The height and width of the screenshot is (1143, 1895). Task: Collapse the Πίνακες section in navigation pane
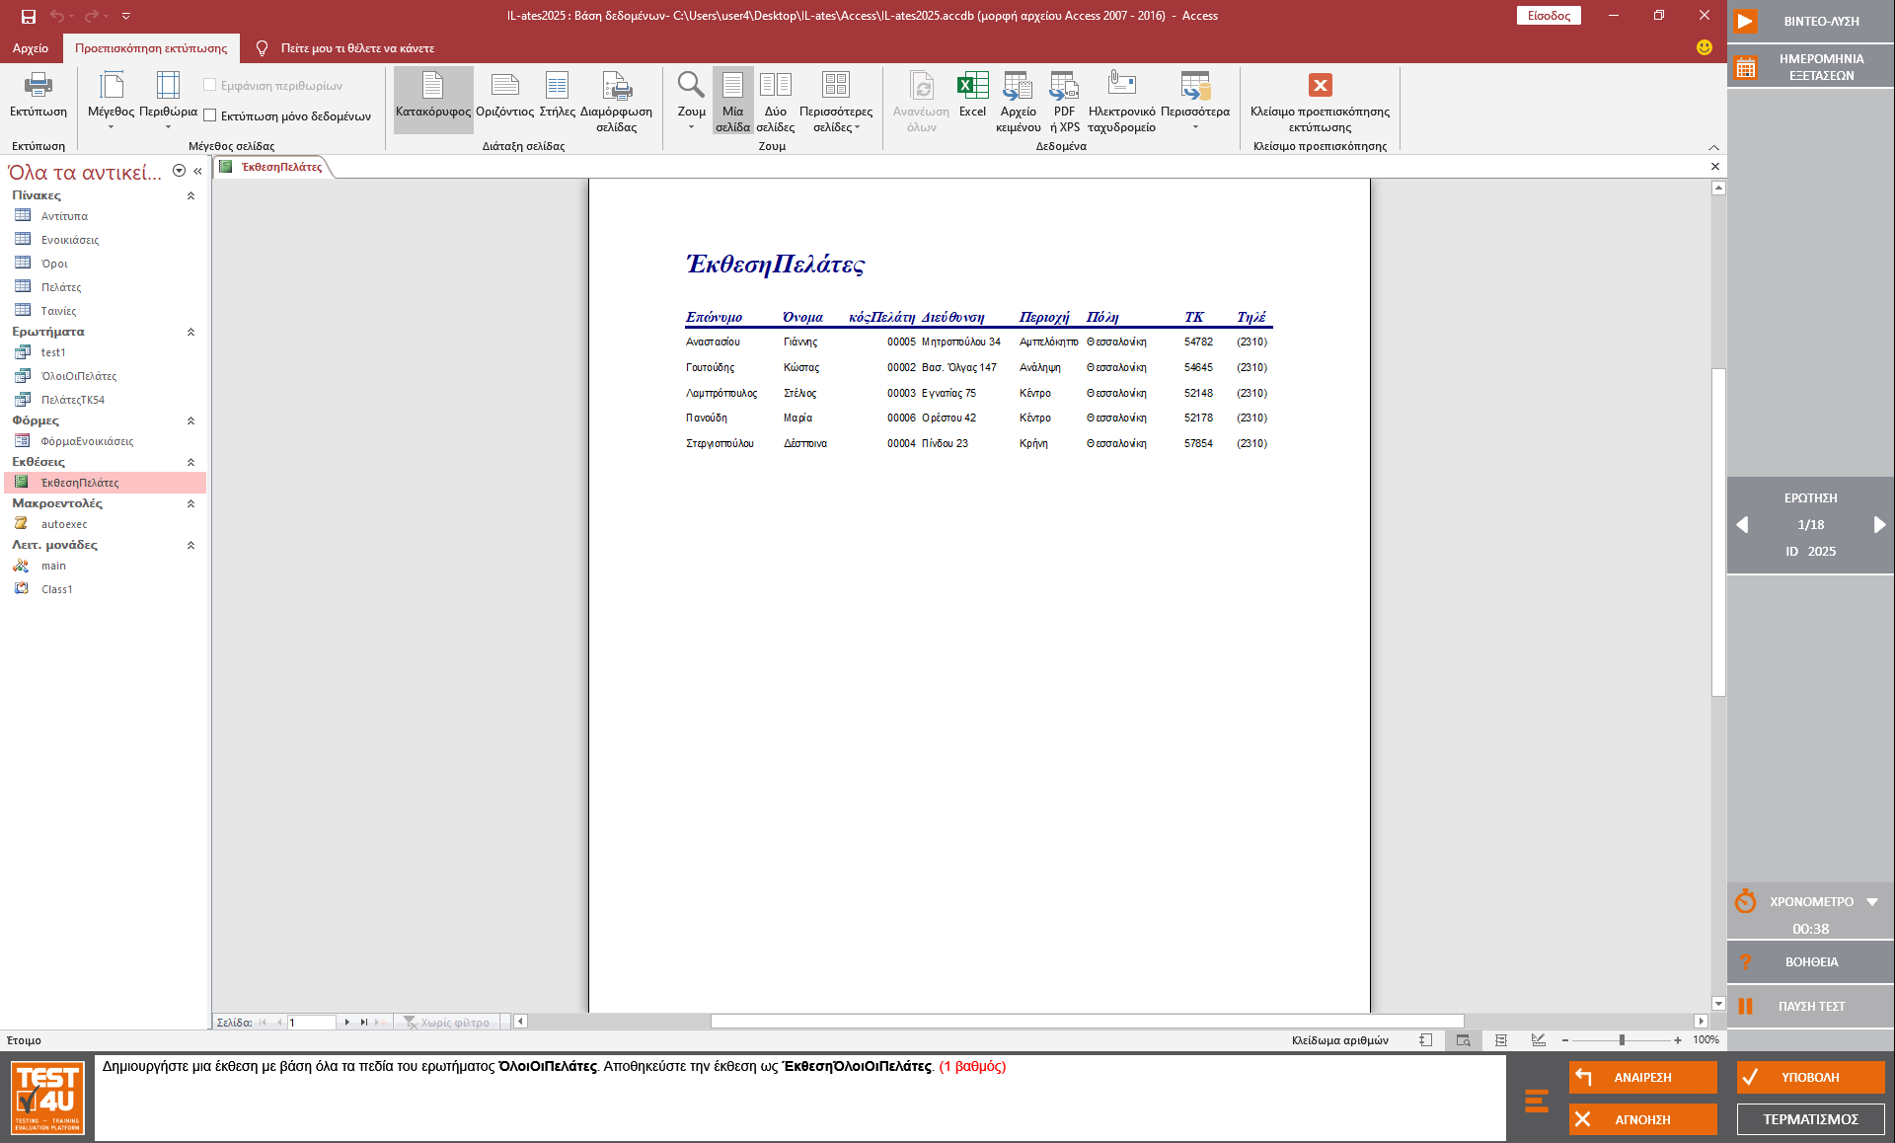point(190,195)
